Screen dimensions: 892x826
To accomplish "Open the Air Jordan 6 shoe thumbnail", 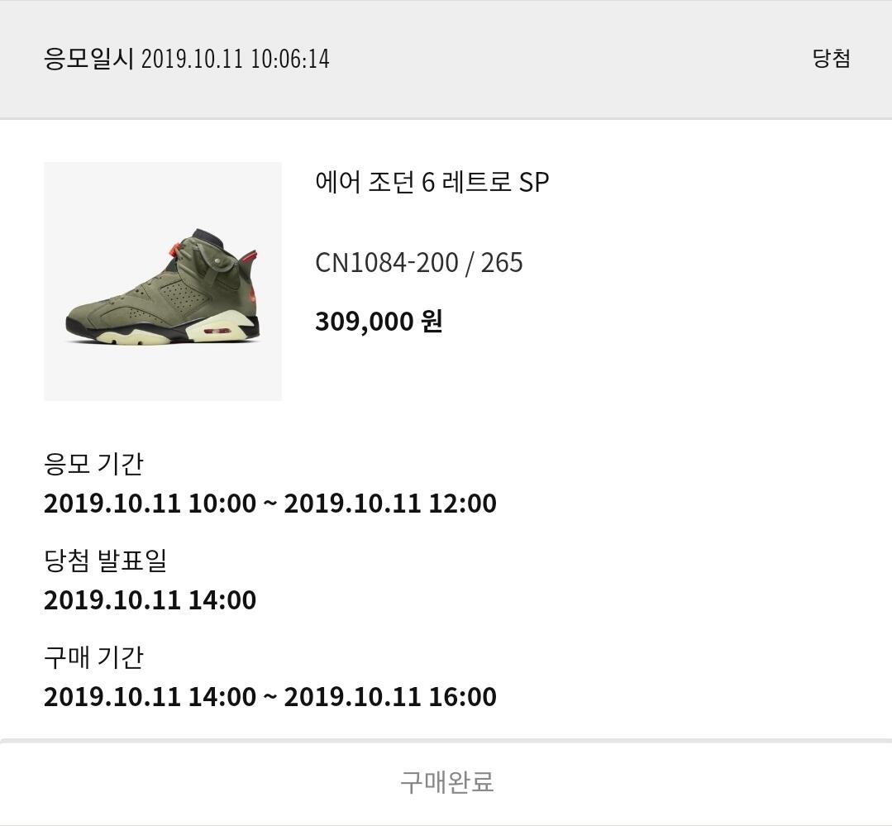I will pos(163,281).
